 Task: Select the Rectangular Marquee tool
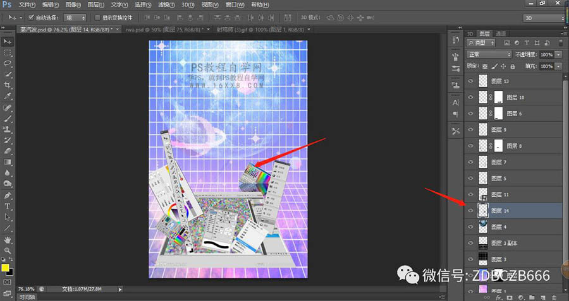click(7, 53)
